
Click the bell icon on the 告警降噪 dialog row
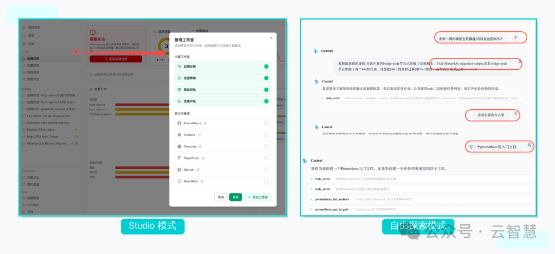[x=179, y=78]
